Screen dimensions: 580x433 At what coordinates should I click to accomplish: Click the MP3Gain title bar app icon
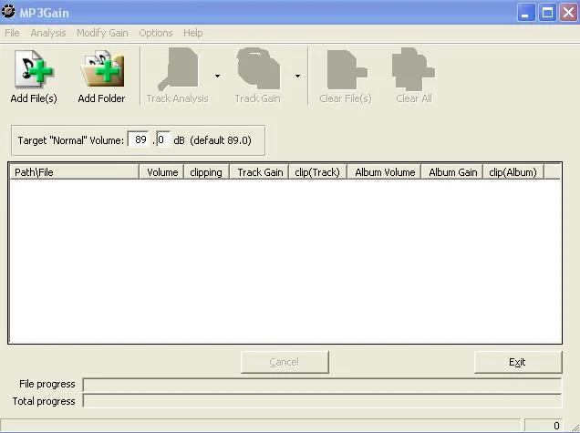pyautogui.click(x=9, y=12)
